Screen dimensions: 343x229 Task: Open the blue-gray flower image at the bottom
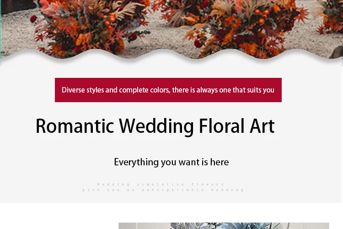pyautogui.click(x=224, y=226)
